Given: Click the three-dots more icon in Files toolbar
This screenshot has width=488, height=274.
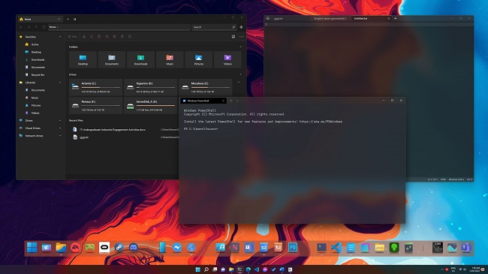Looking at the screenshot, I should click(x=241, y=37).
